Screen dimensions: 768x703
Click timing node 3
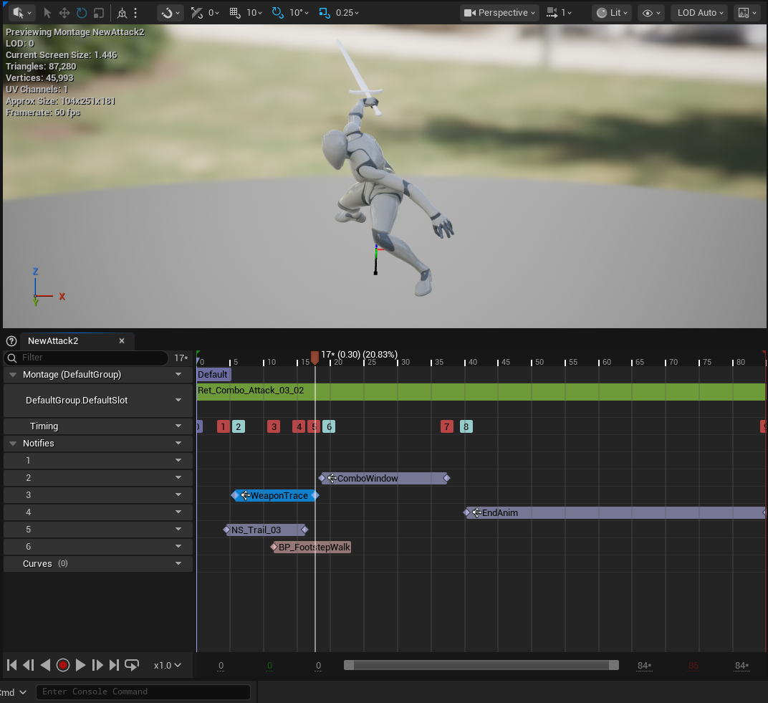click(274, 426)
